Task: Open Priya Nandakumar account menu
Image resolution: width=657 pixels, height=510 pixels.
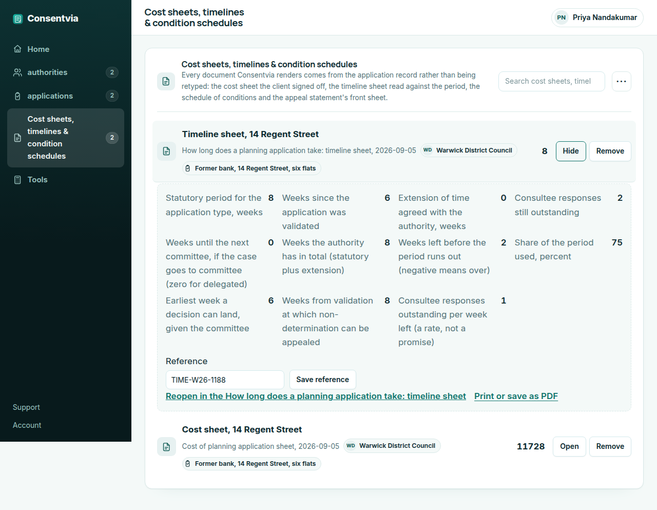Action: (x=597, y=17)
